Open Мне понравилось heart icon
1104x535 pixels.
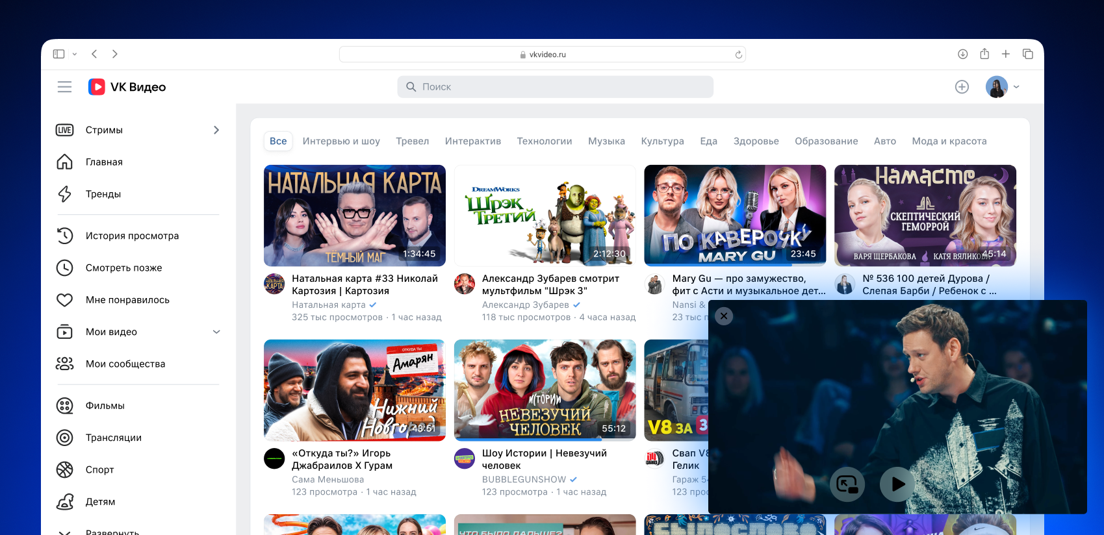tap(64, 300)
